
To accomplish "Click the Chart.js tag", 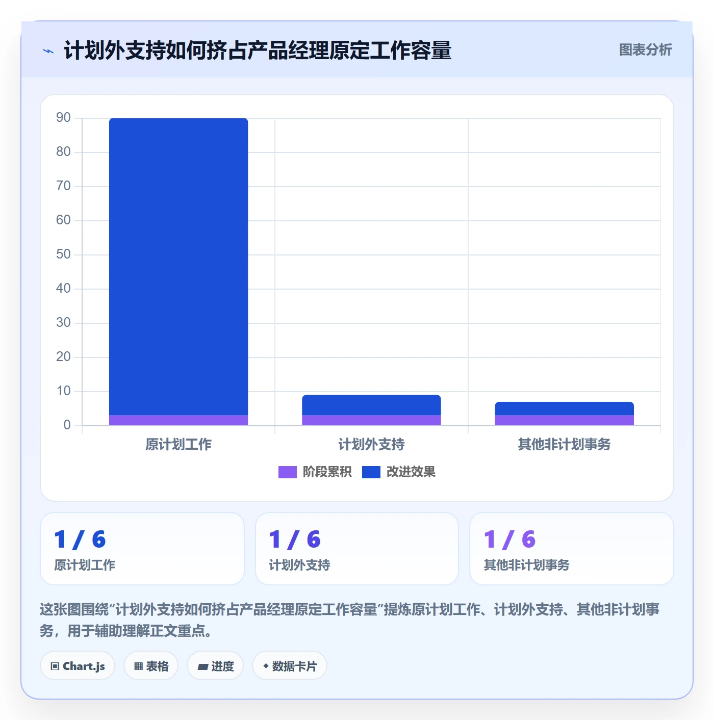I will [x=78, y=666].
